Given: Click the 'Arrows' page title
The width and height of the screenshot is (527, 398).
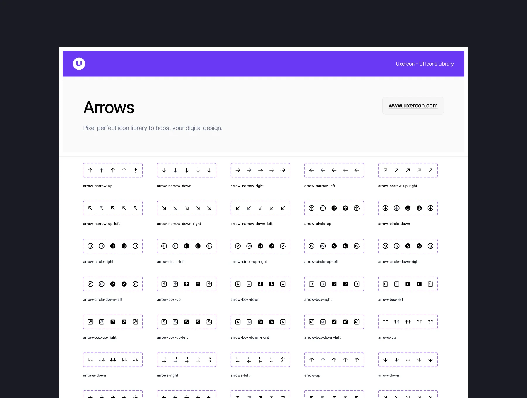Looking at the screenshot, I should (109, 107).
